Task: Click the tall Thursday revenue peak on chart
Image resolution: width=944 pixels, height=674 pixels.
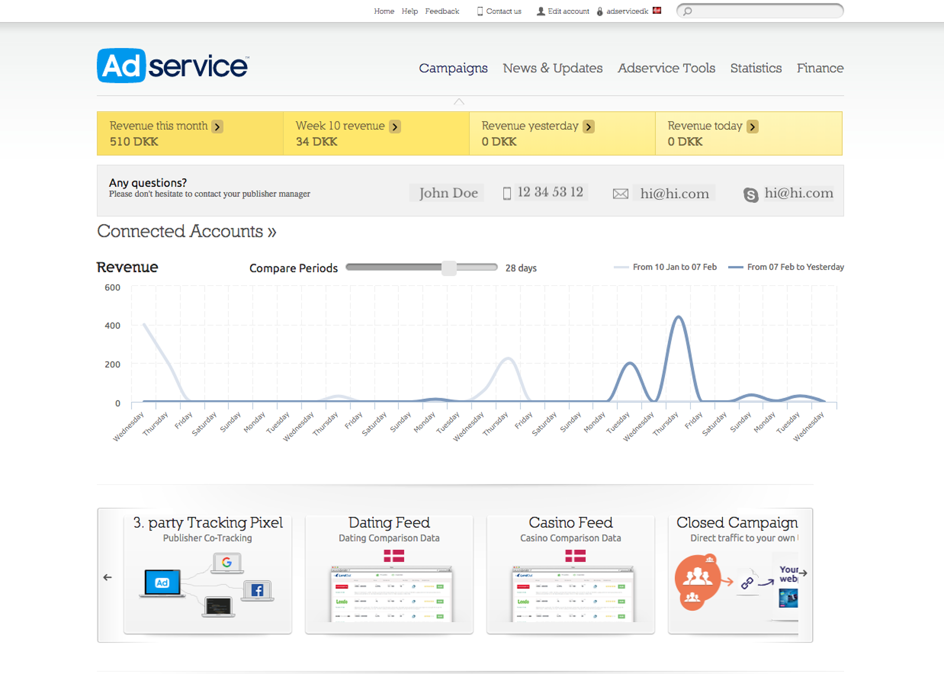Action: click(679, 317)
